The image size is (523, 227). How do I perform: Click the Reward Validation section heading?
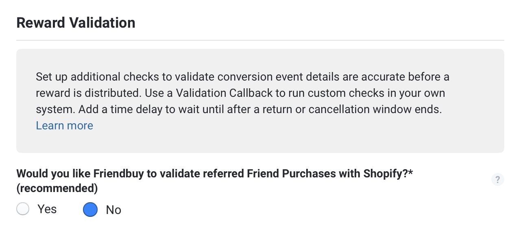76,23
